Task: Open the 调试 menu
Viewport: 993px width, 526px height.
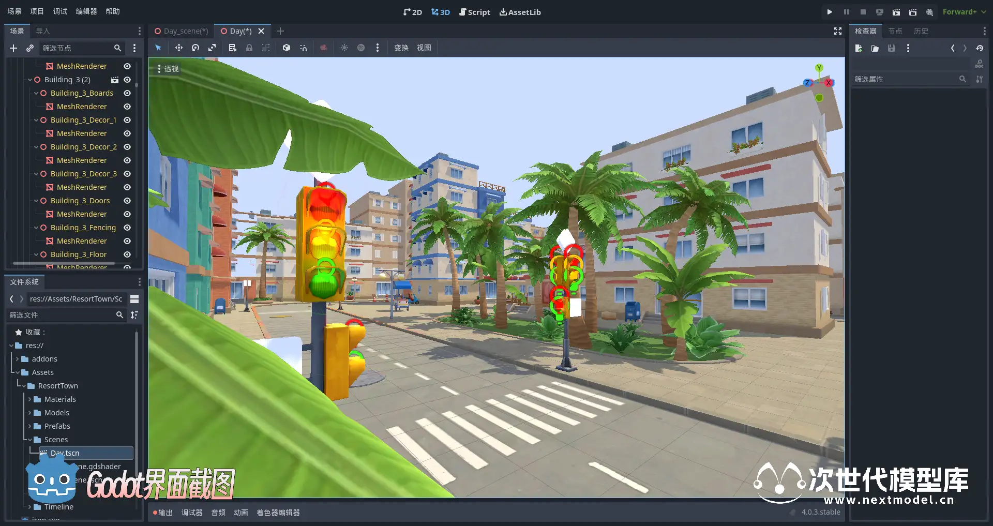Action: click(x=60, y=11)
